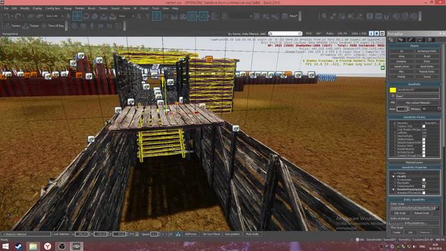Open the Prefabs menu

(80, 8)
